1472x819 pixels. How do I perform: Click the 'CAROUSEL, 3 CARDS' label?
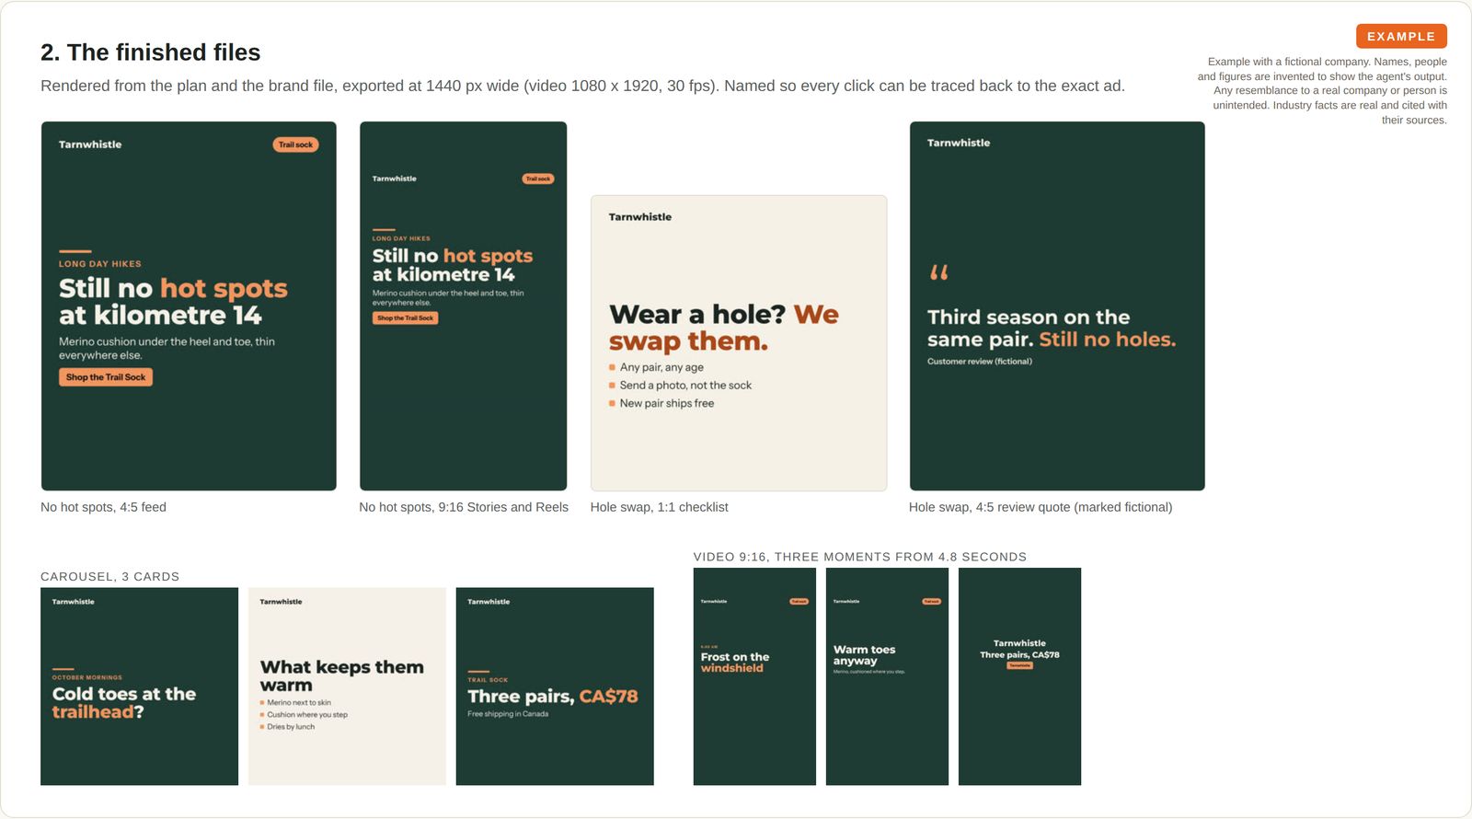coord(109,577)
